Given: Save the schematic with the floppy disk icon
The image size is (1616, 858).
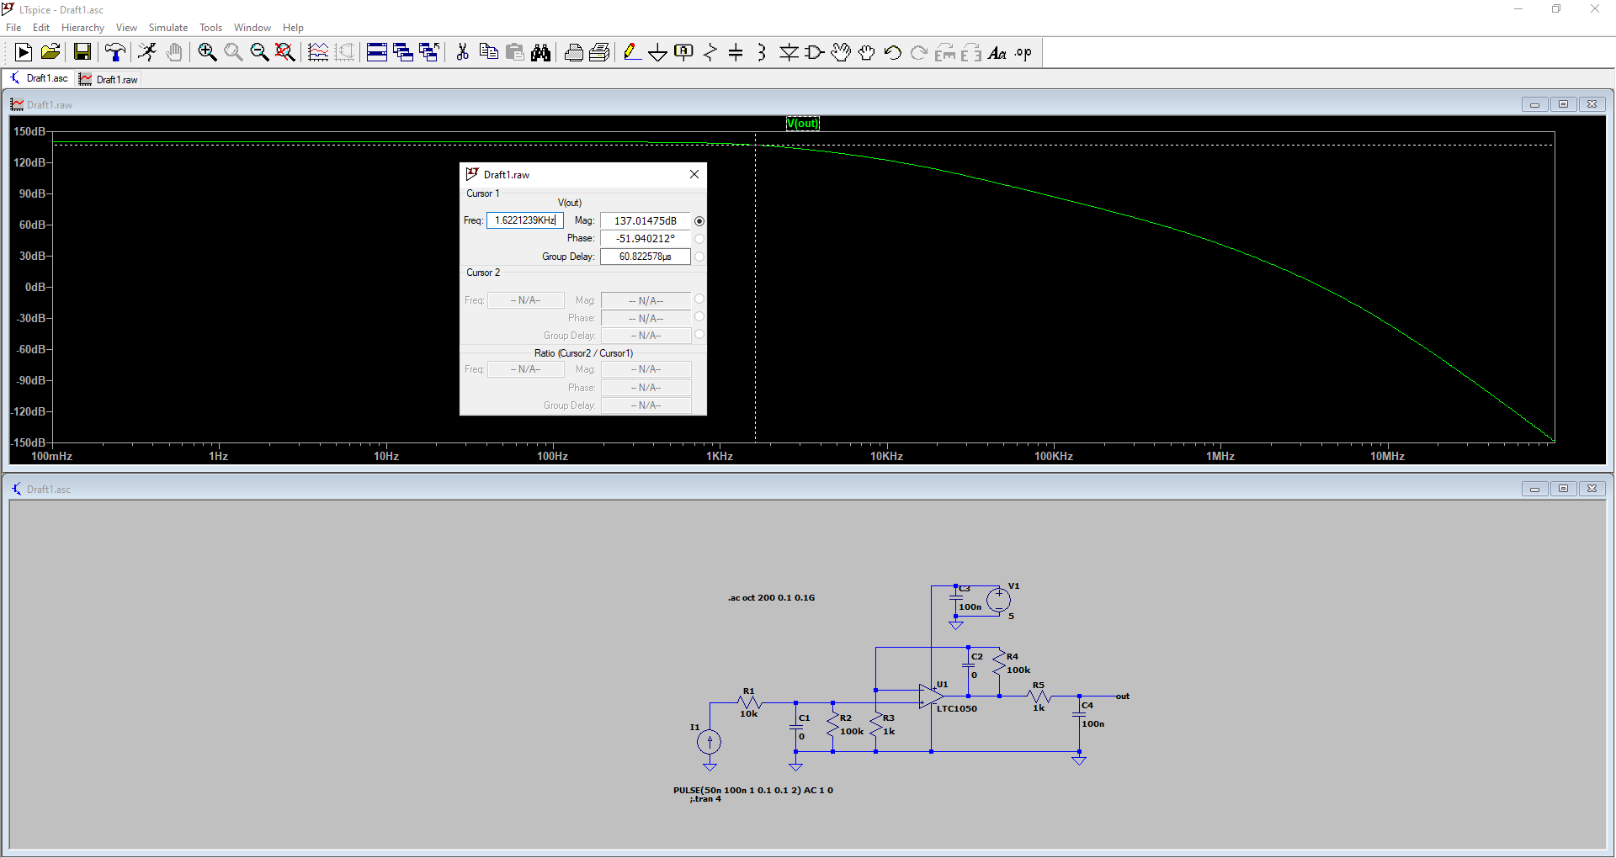Looking at the screenshot, I should coord(82,53).
